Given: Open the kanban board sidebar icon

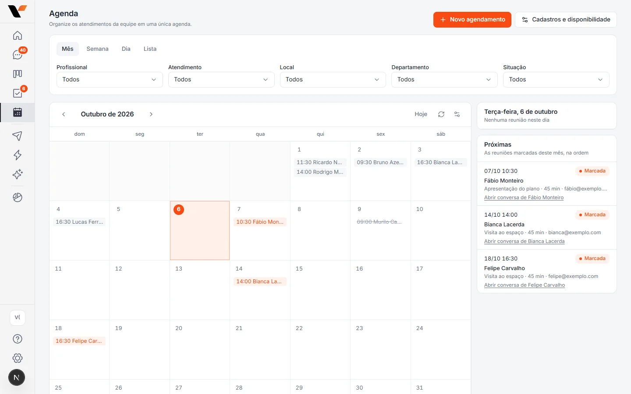Looking at the screenshot, I should pyautogui.click(x=18, y=74).
